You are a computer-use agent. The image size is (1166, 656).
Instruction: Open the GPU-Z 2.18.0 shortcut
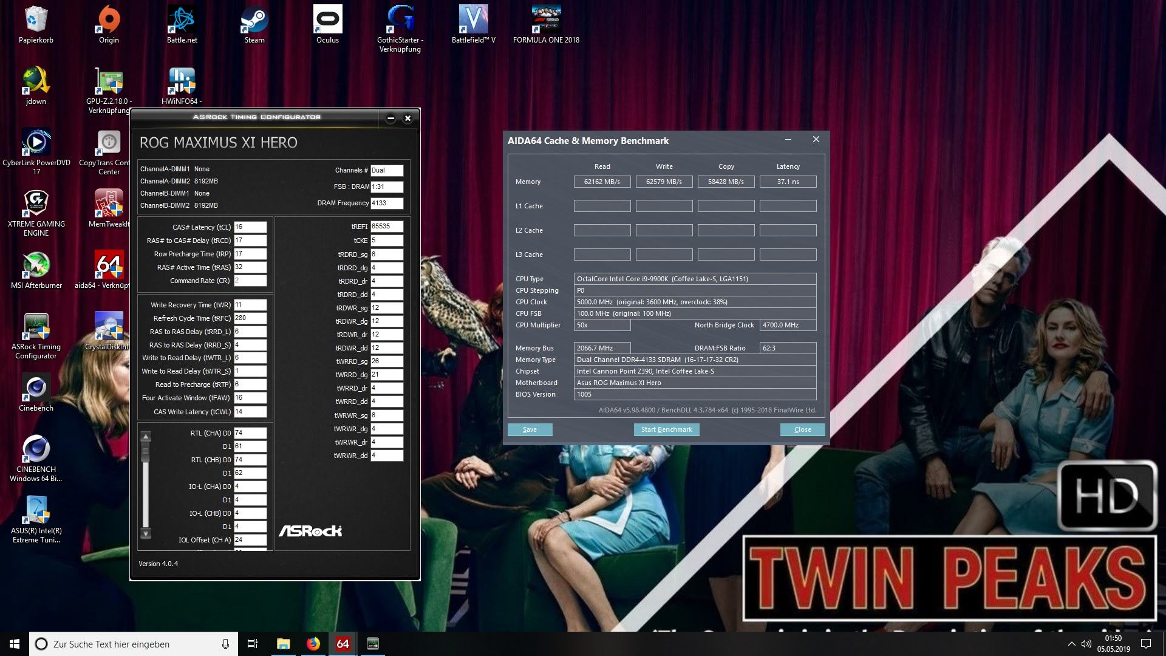(109, 91)
